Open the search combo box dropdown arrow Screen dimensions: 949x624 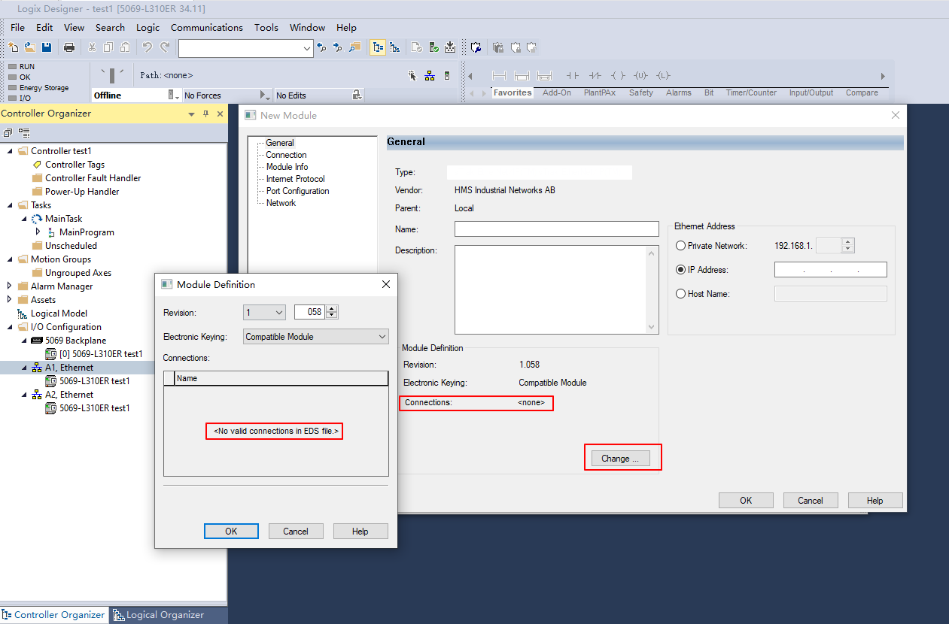(x=307, y=48)
